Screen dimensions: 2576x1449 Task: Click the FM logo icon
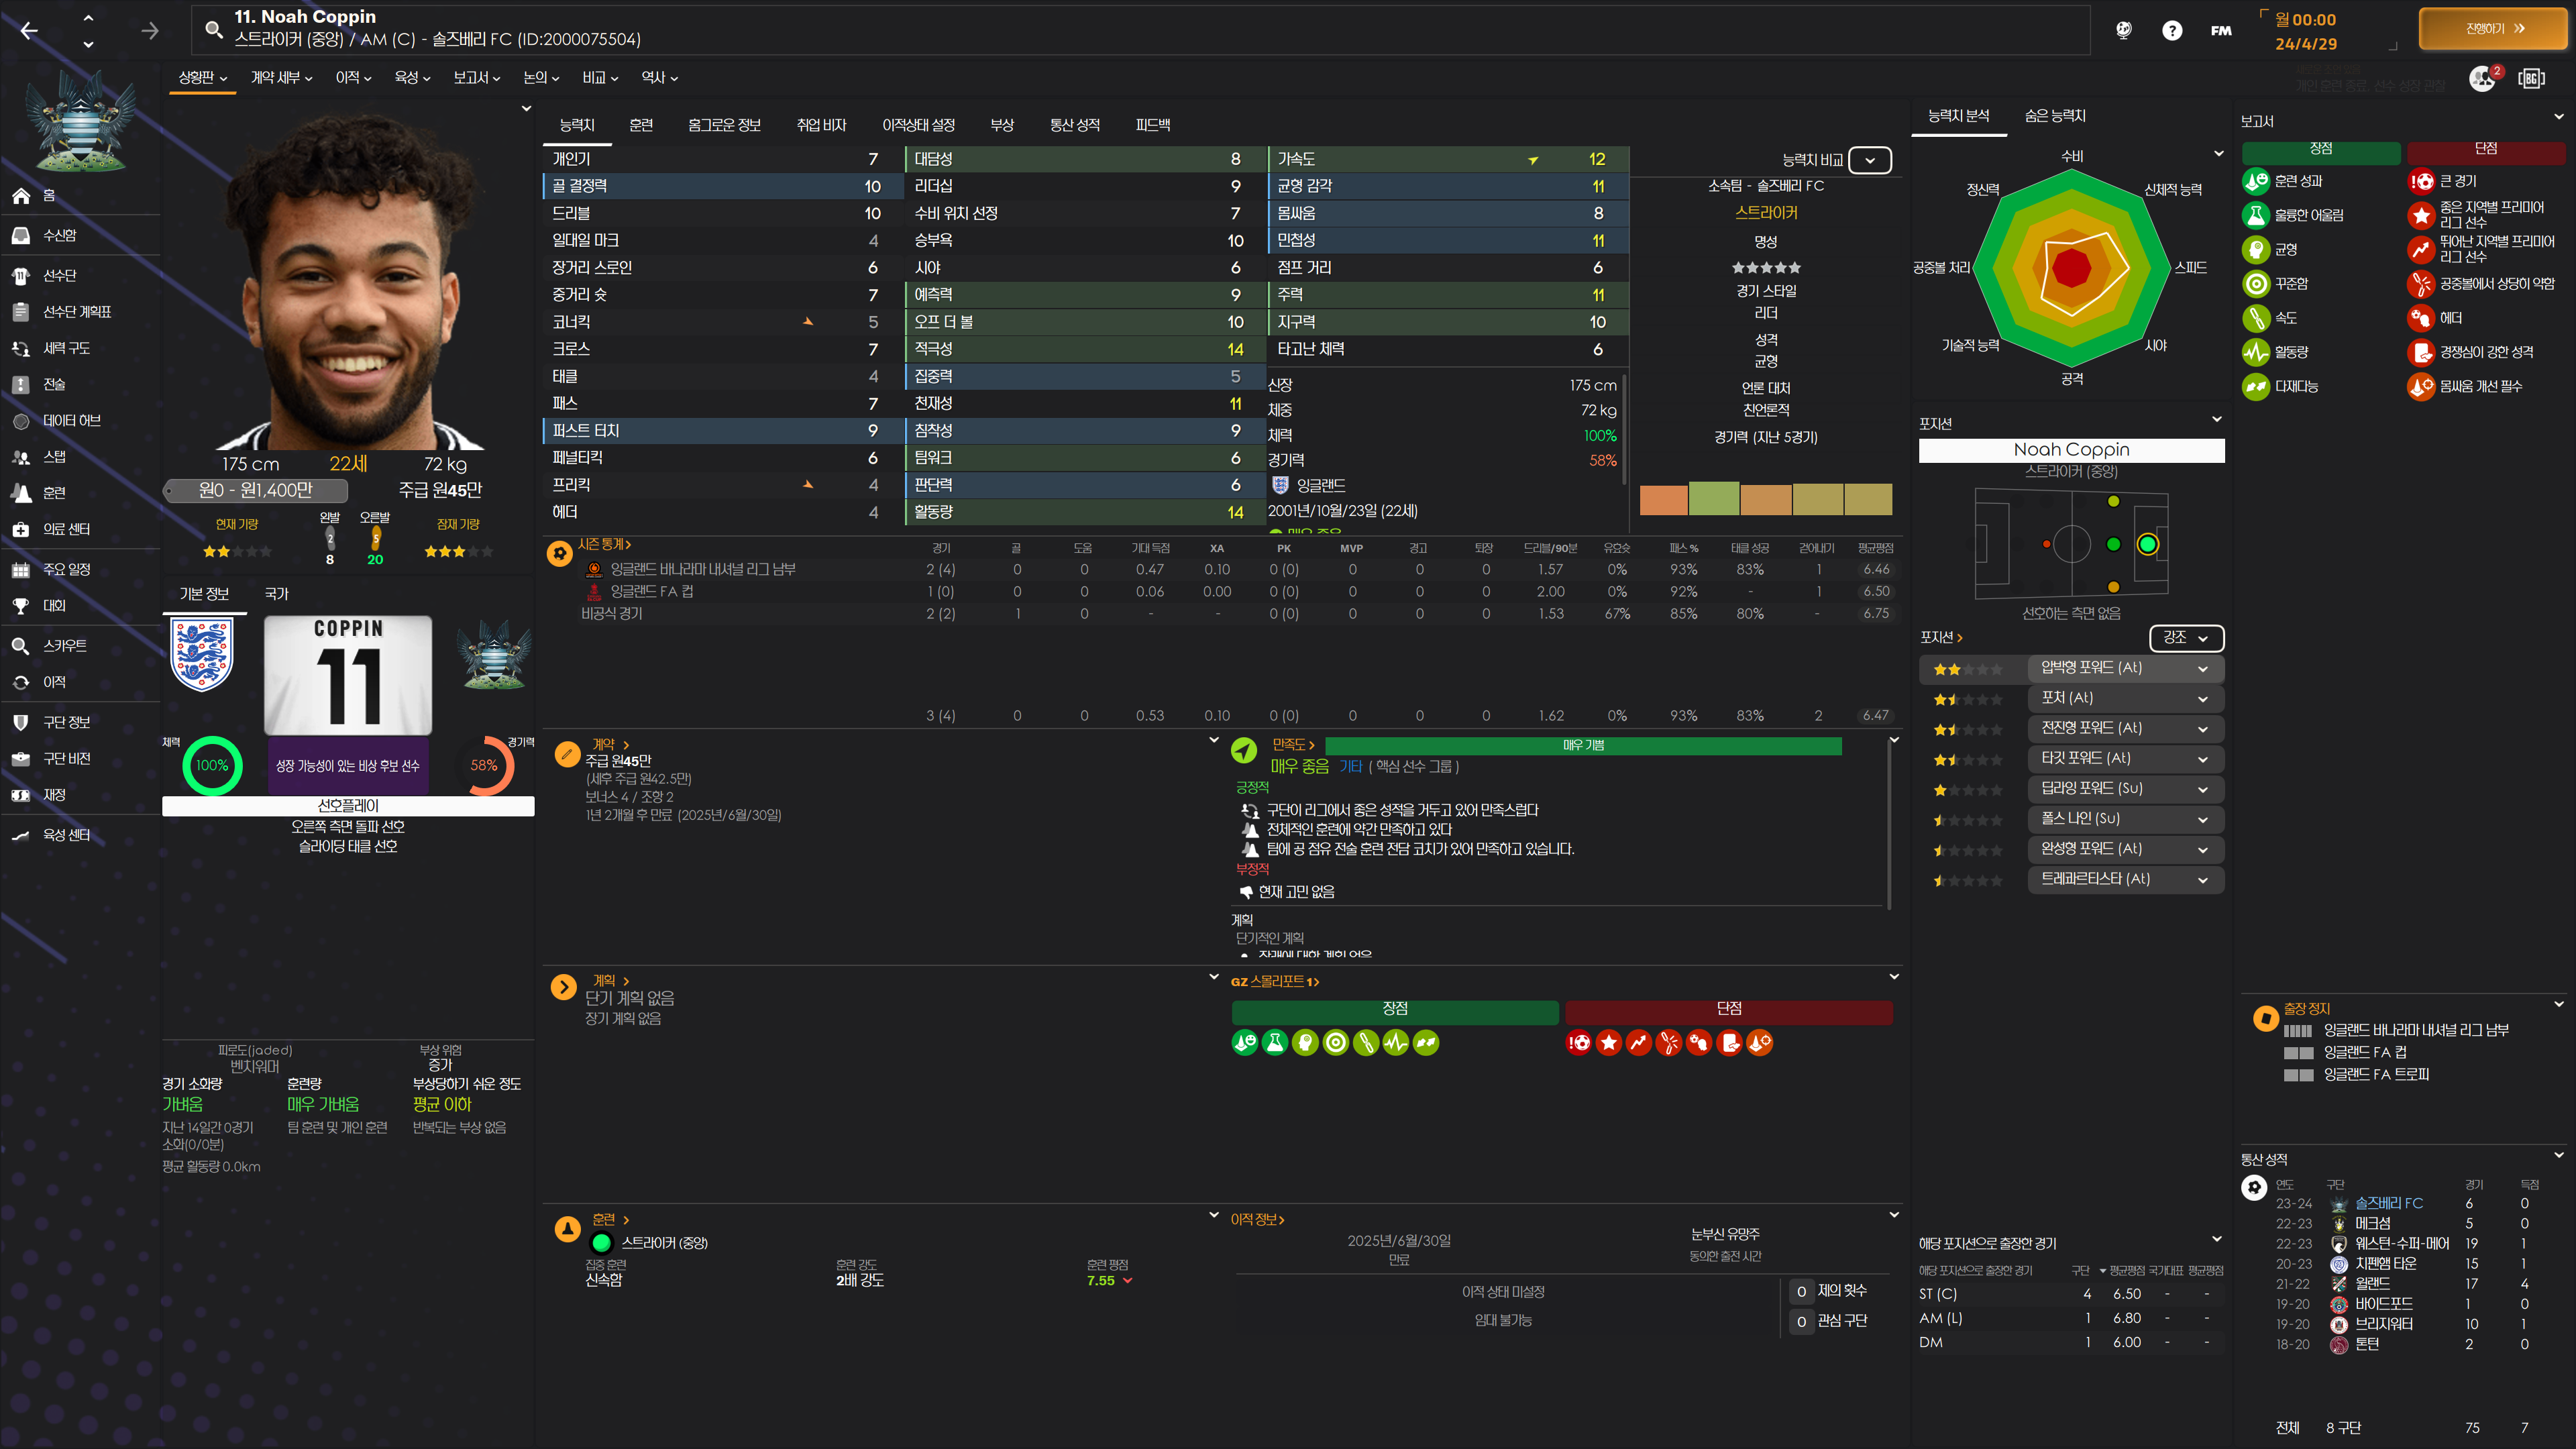coord(2220,31)
